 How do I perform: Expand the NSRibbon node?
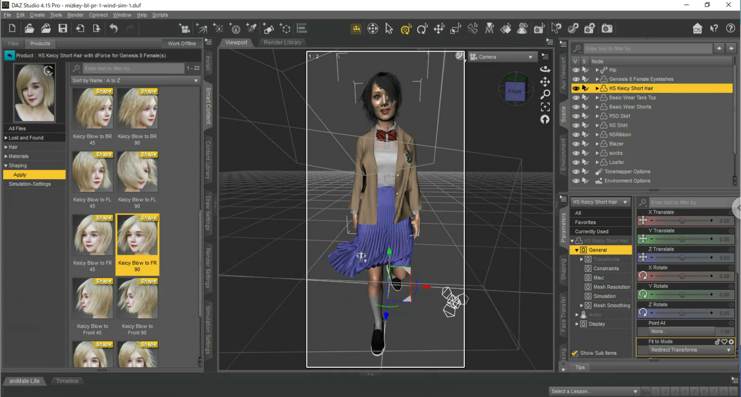[597, 134]
